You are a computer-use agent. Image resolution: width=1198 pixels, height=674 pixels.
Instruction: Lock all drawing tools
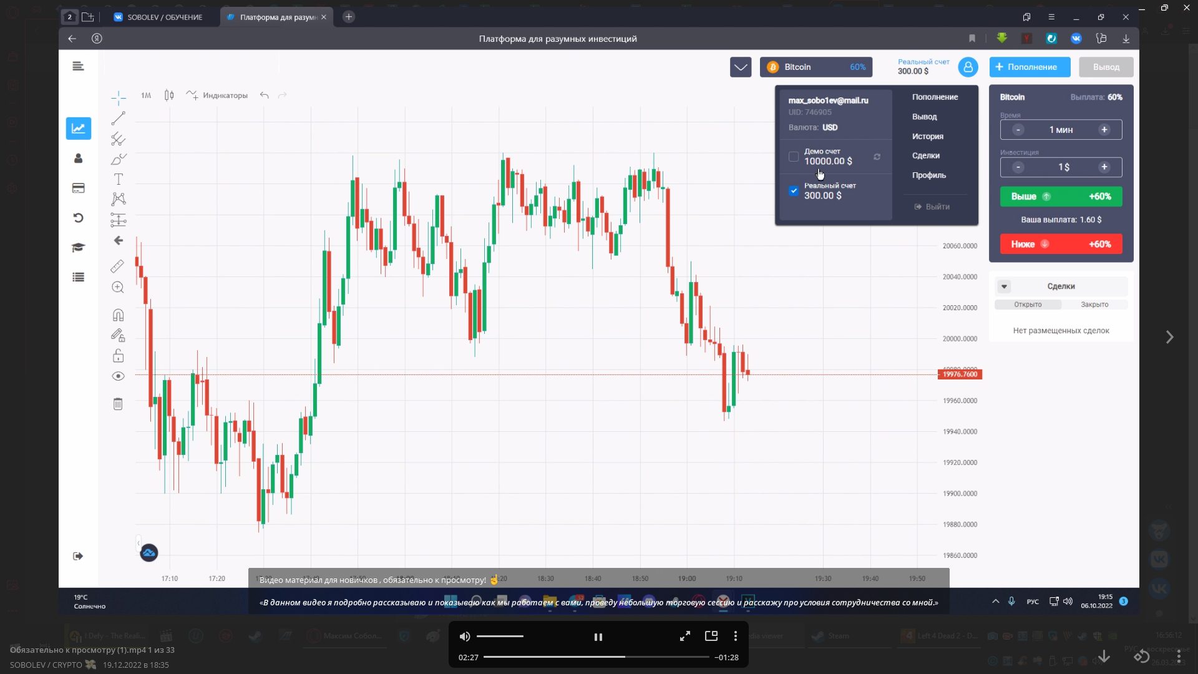pos(118,356)
